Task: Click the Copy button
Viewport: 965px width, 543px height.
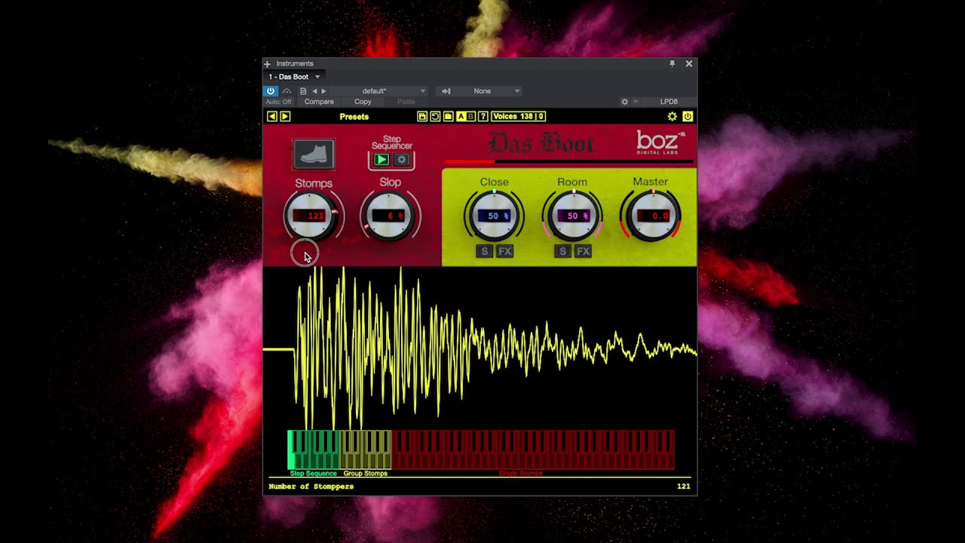Action: [x=363, y=102]
